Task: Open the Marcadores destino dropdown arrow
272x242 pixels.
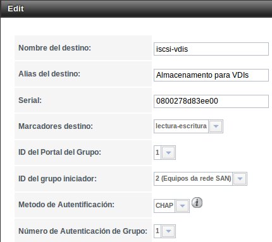Action: [216, 126]
